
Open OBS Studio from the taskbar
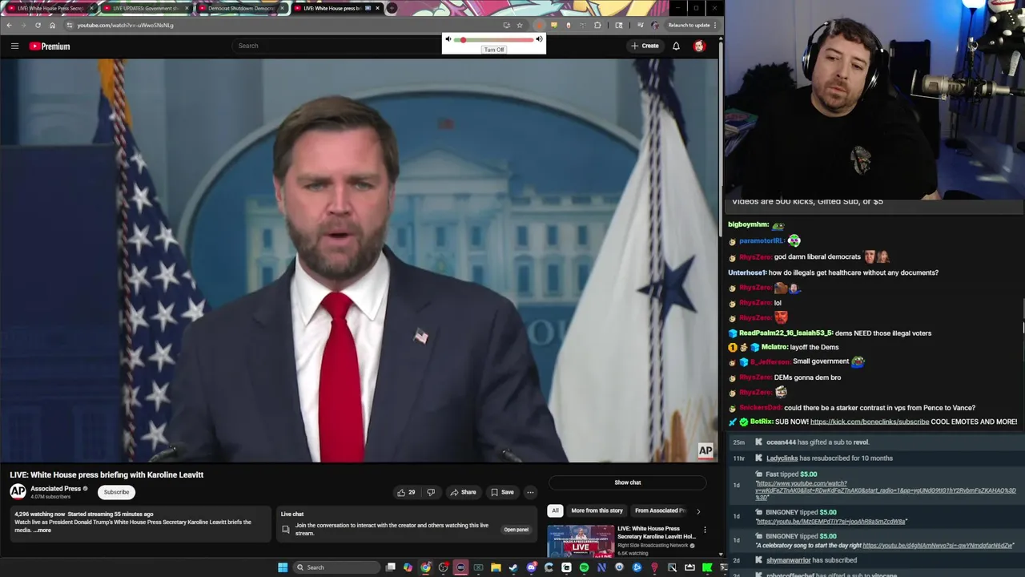(443, 567)
